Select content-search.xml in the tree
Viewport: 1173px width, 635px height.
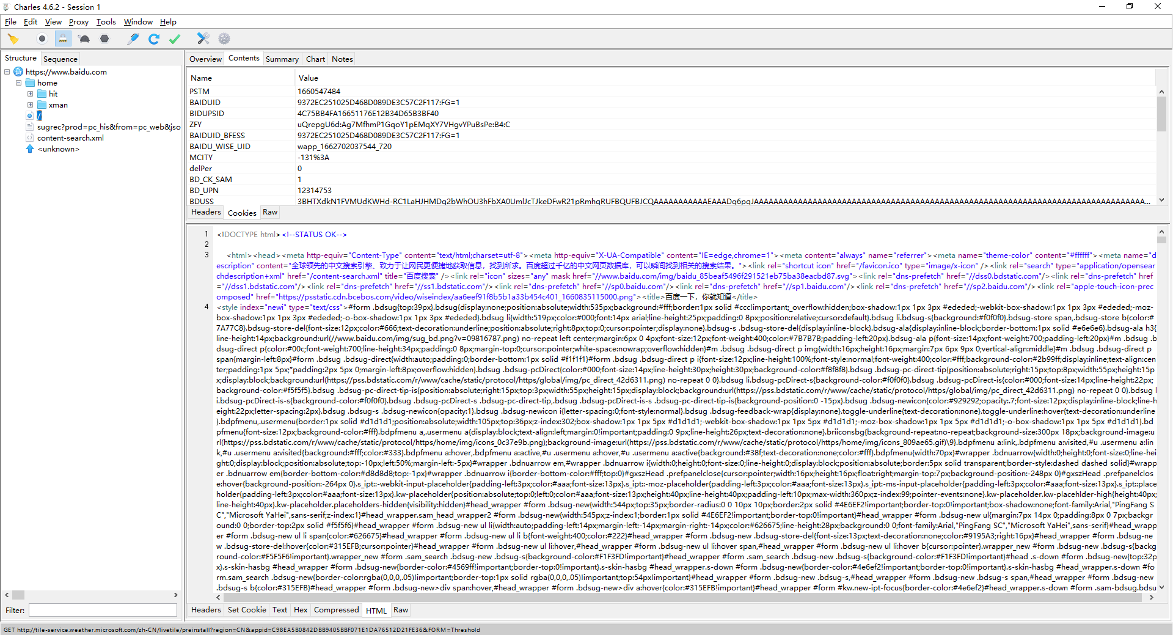click(70, 138)
